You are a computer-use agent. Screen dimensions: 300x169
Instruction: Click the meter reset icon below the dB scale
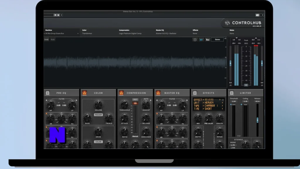(246, 85)
